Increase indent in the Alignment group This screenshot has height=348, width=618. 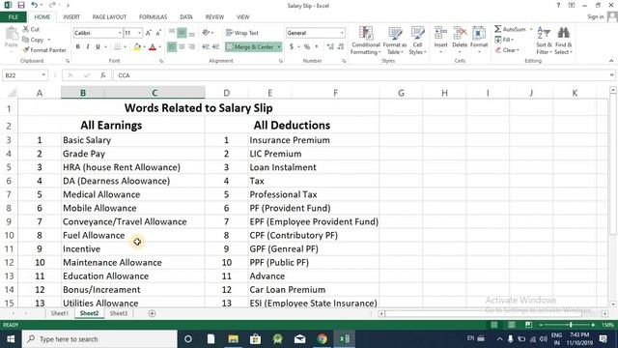click(215, 47)
